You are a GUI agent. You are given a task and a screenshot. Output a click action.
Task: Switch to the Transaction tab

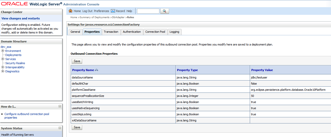click(111, 32)
